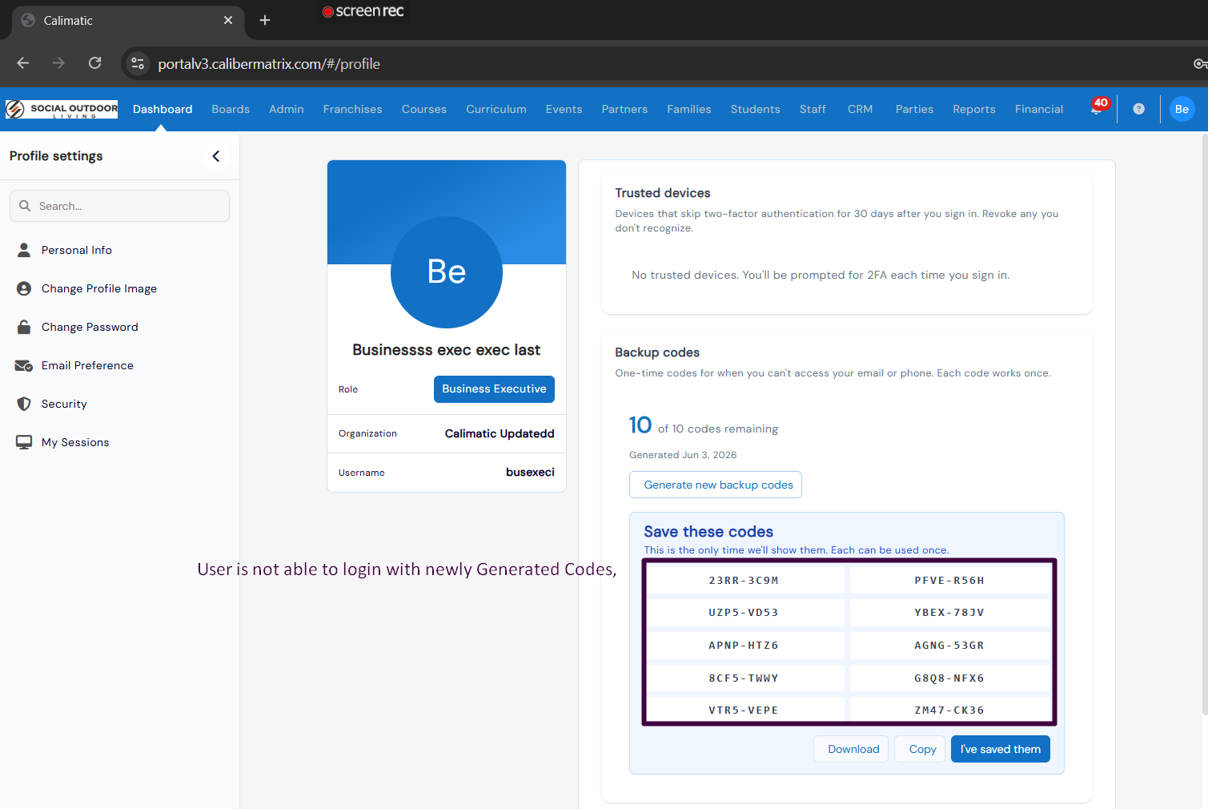
Task: Click the search magnifier icon in sidebar
Action: click(x=25, y=206)
